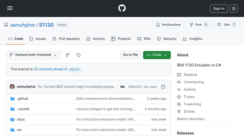This screenshot has width=244, height=137.
Task: Open the src folder
Action: [20, 130]
